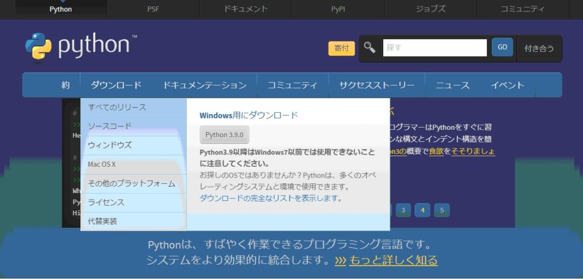The width and height of the screenshot is (583, 279).
Task: Follow the そそりましょ link
Action: 473,152
